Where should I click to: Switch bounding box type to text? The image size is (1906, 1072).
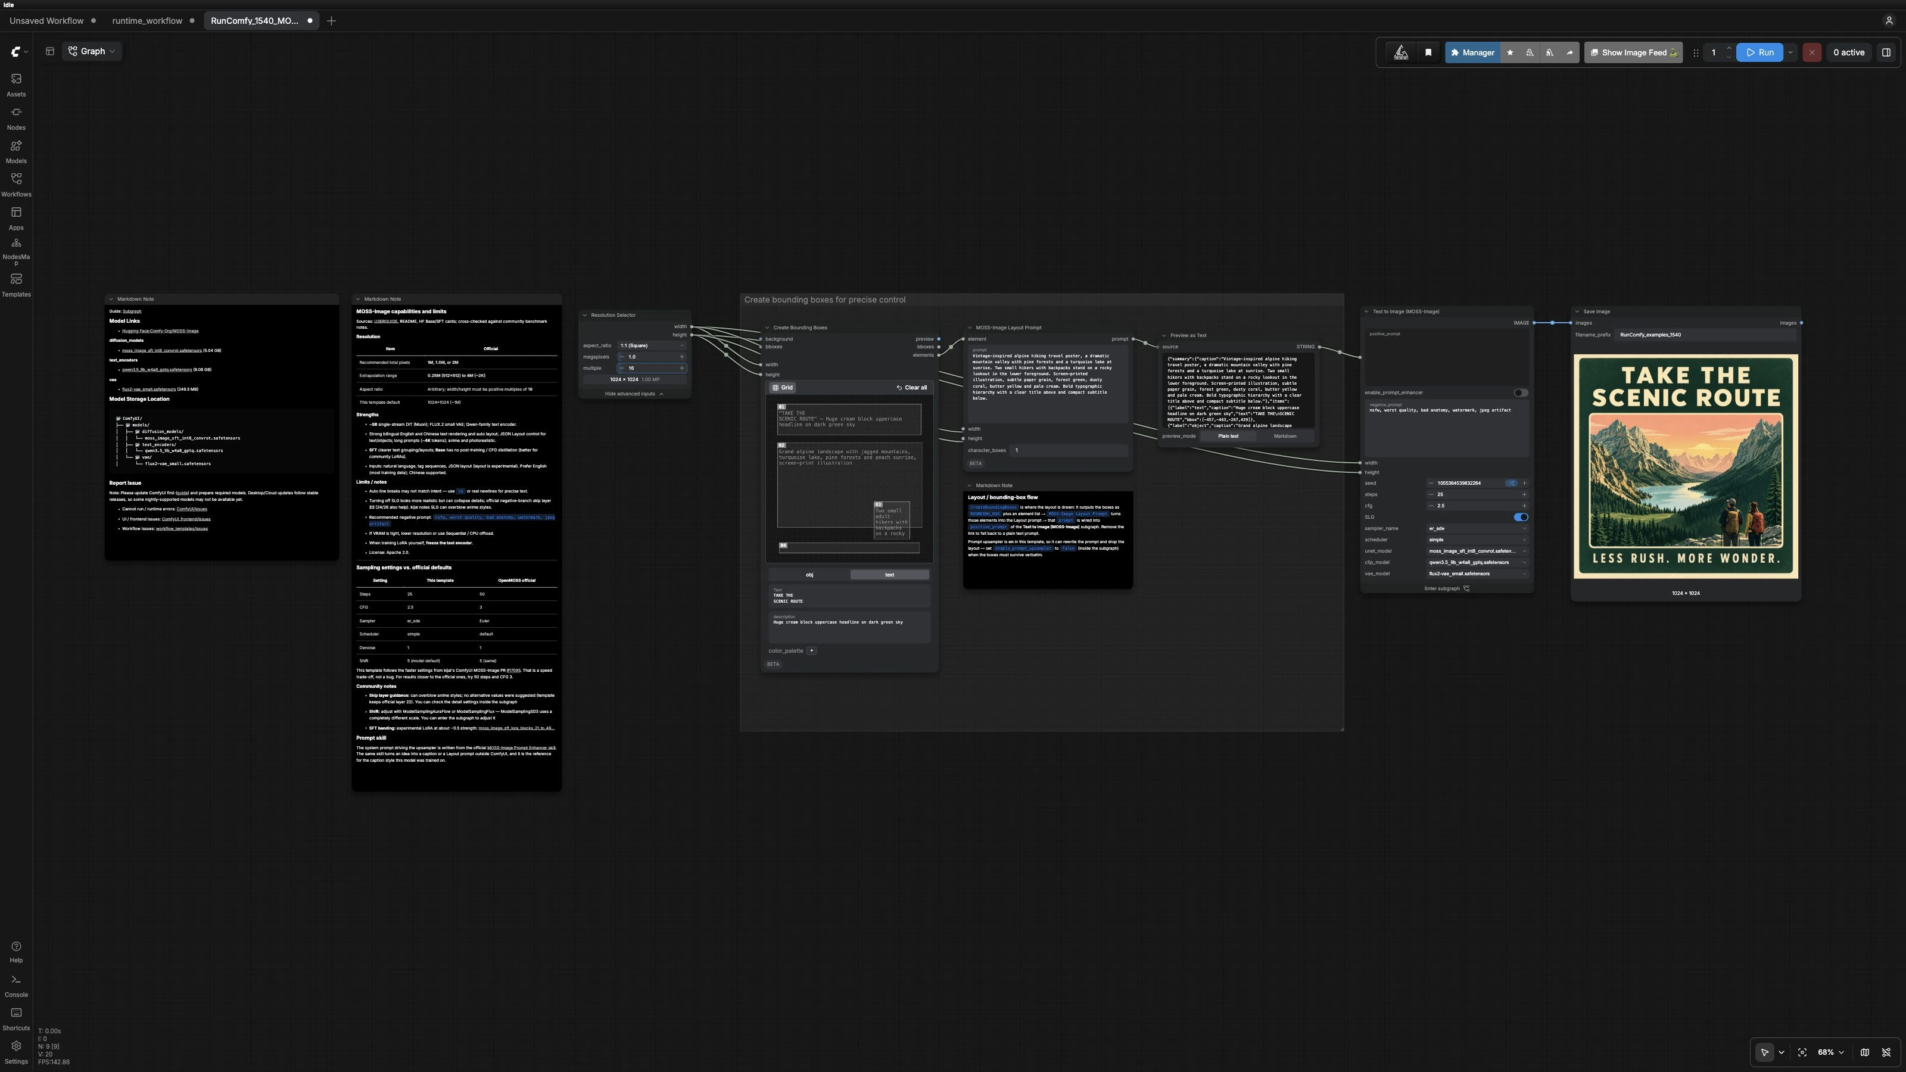[889, 575]
